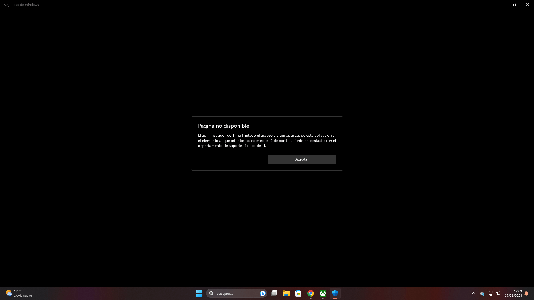This screenshot has height=300, width=534.
Task: Open Task View from the taskbar
Action: (274, 293)
